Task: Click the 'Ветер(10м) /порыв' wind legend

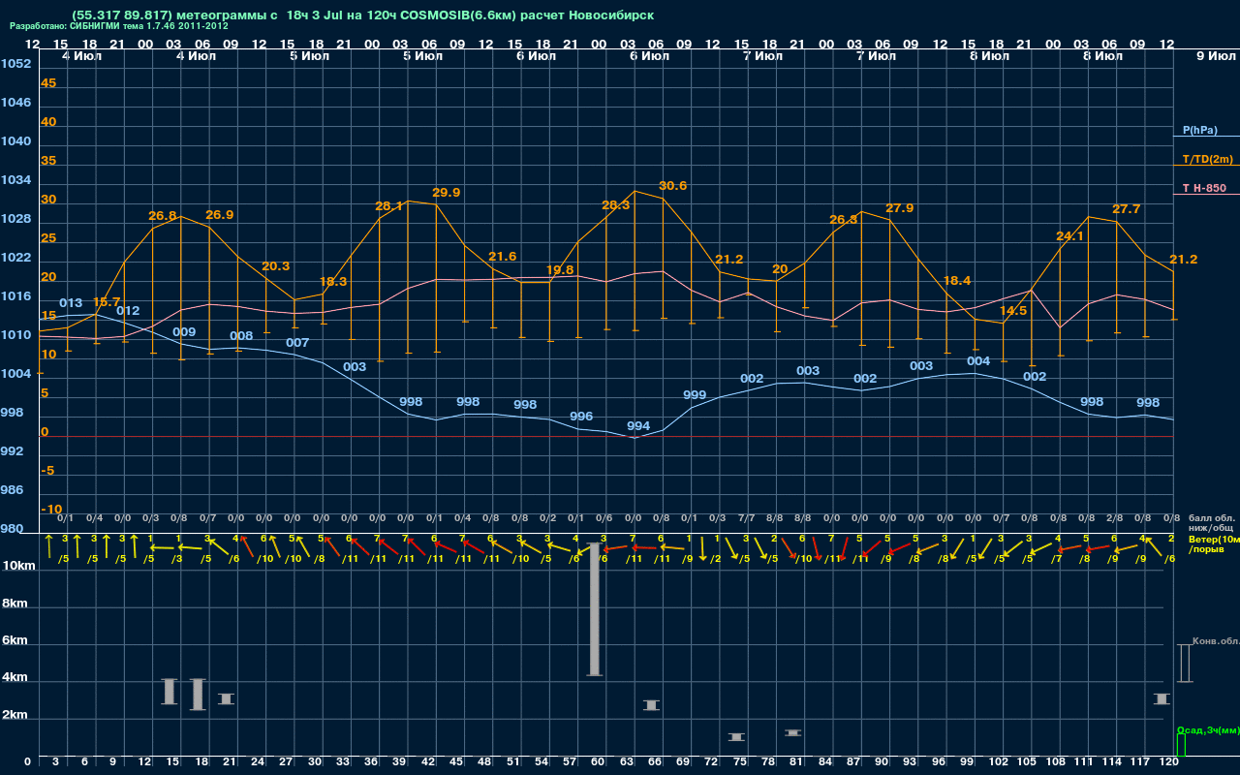Action: tap(1215, 543)
